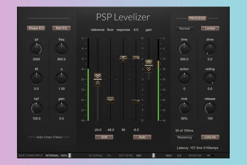Viewport: 247px width, 165px height.
Task: Click the look knob
Action: pyautogui.click(x=184, y=108)
